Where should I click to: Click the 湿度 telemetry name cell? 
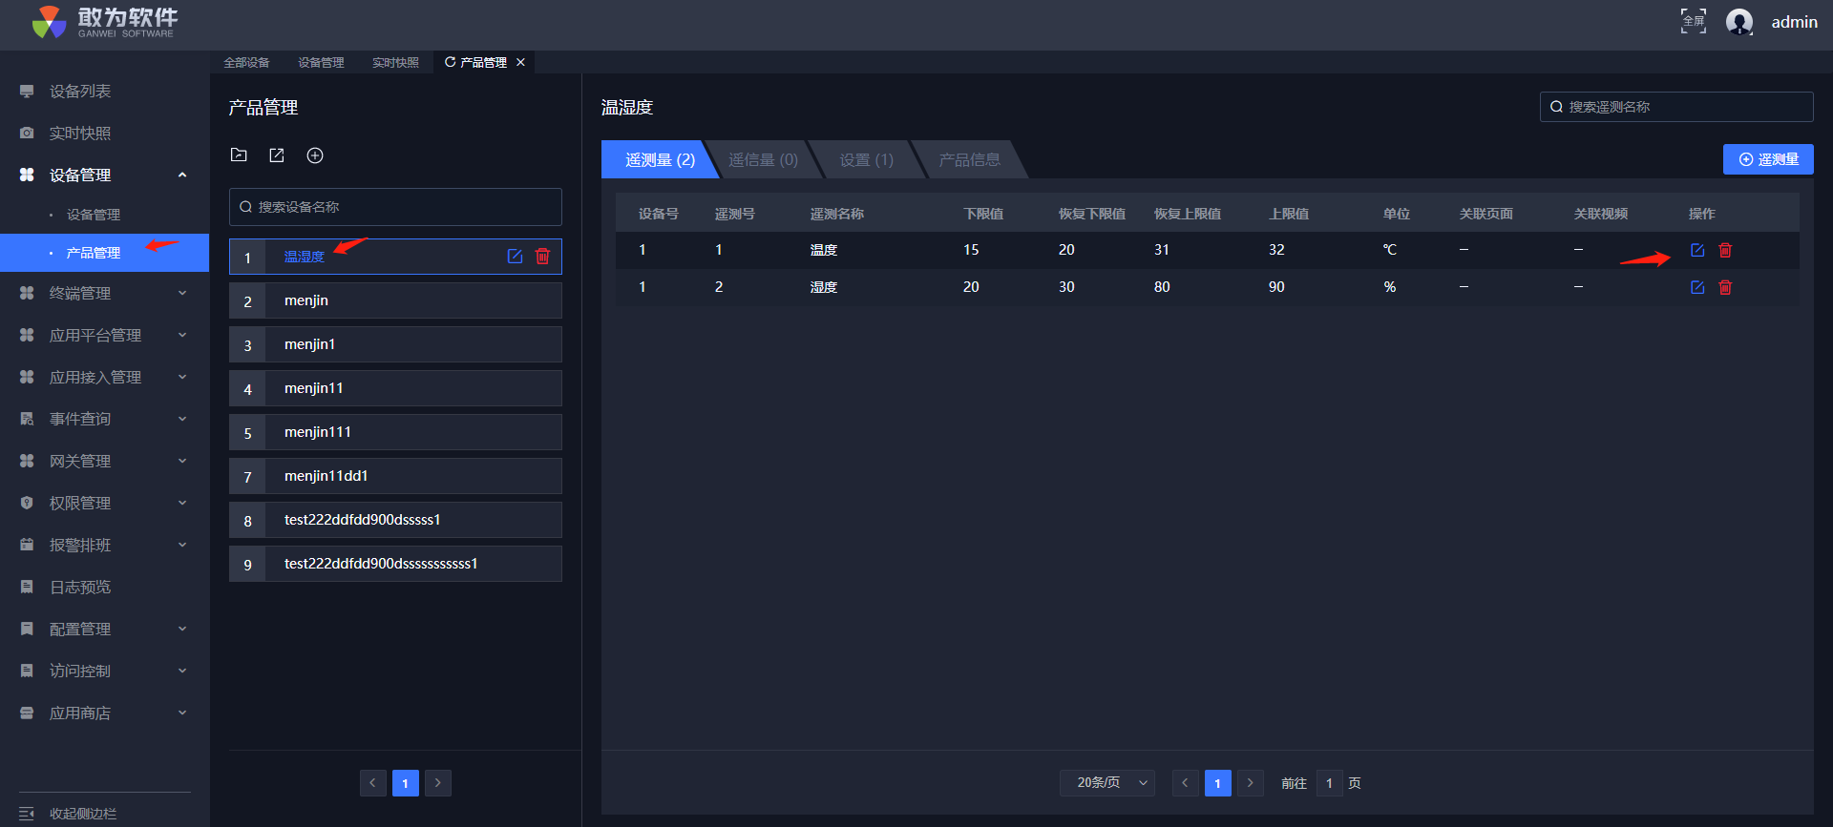click(x=824, y=287)
